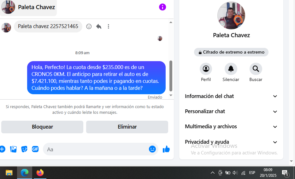
Task: Attach a photo using the image icon
Action: [13, 149]
